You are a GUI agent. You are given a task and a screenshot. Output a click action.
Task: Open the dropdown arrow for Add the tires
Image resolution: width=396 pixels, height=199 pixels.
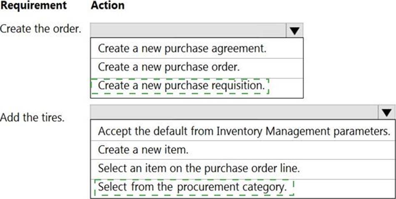[387, 113]
